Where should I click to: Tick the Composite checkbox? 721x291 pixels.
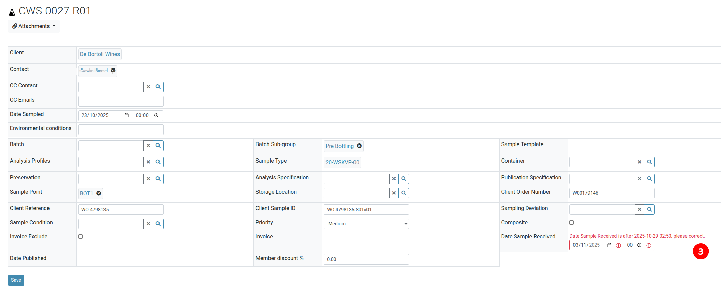[571, 222]
